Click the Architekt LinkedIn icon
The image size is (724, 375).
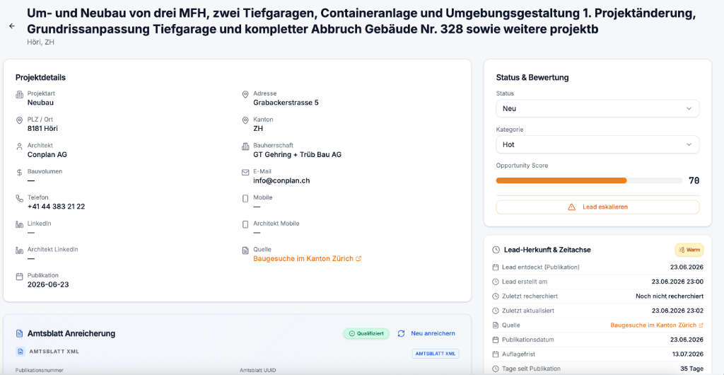tap(19, 250)
